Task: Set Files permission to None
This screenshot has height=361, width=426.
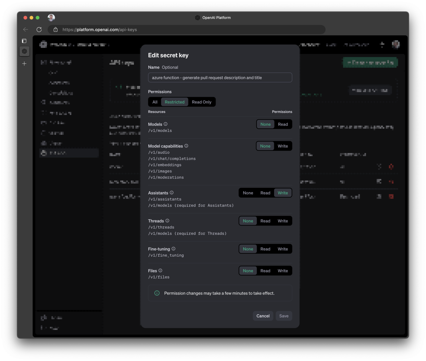Action: coord(248,271)
